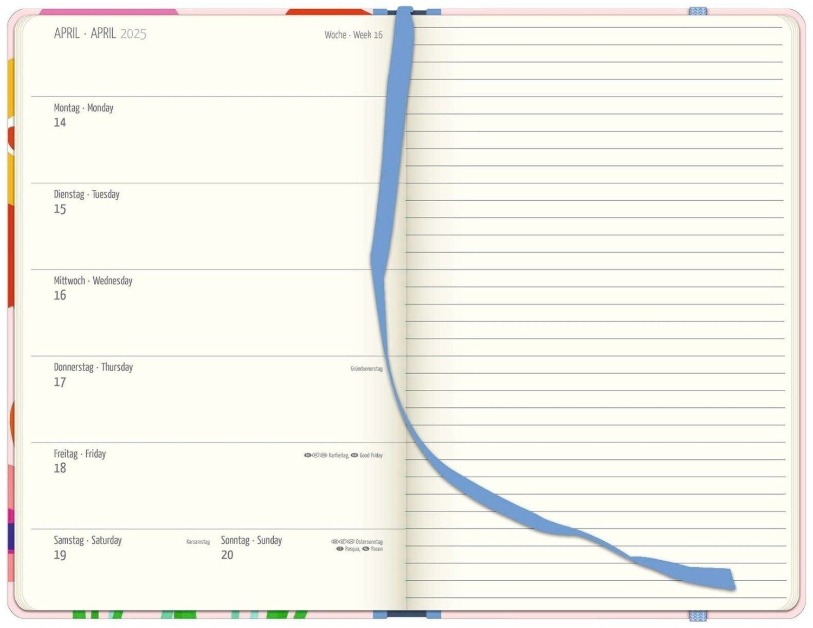Click the country icon before Pasqua
Image resolution: width=813 pixels, height=628 pixels.
click(340, 549)
